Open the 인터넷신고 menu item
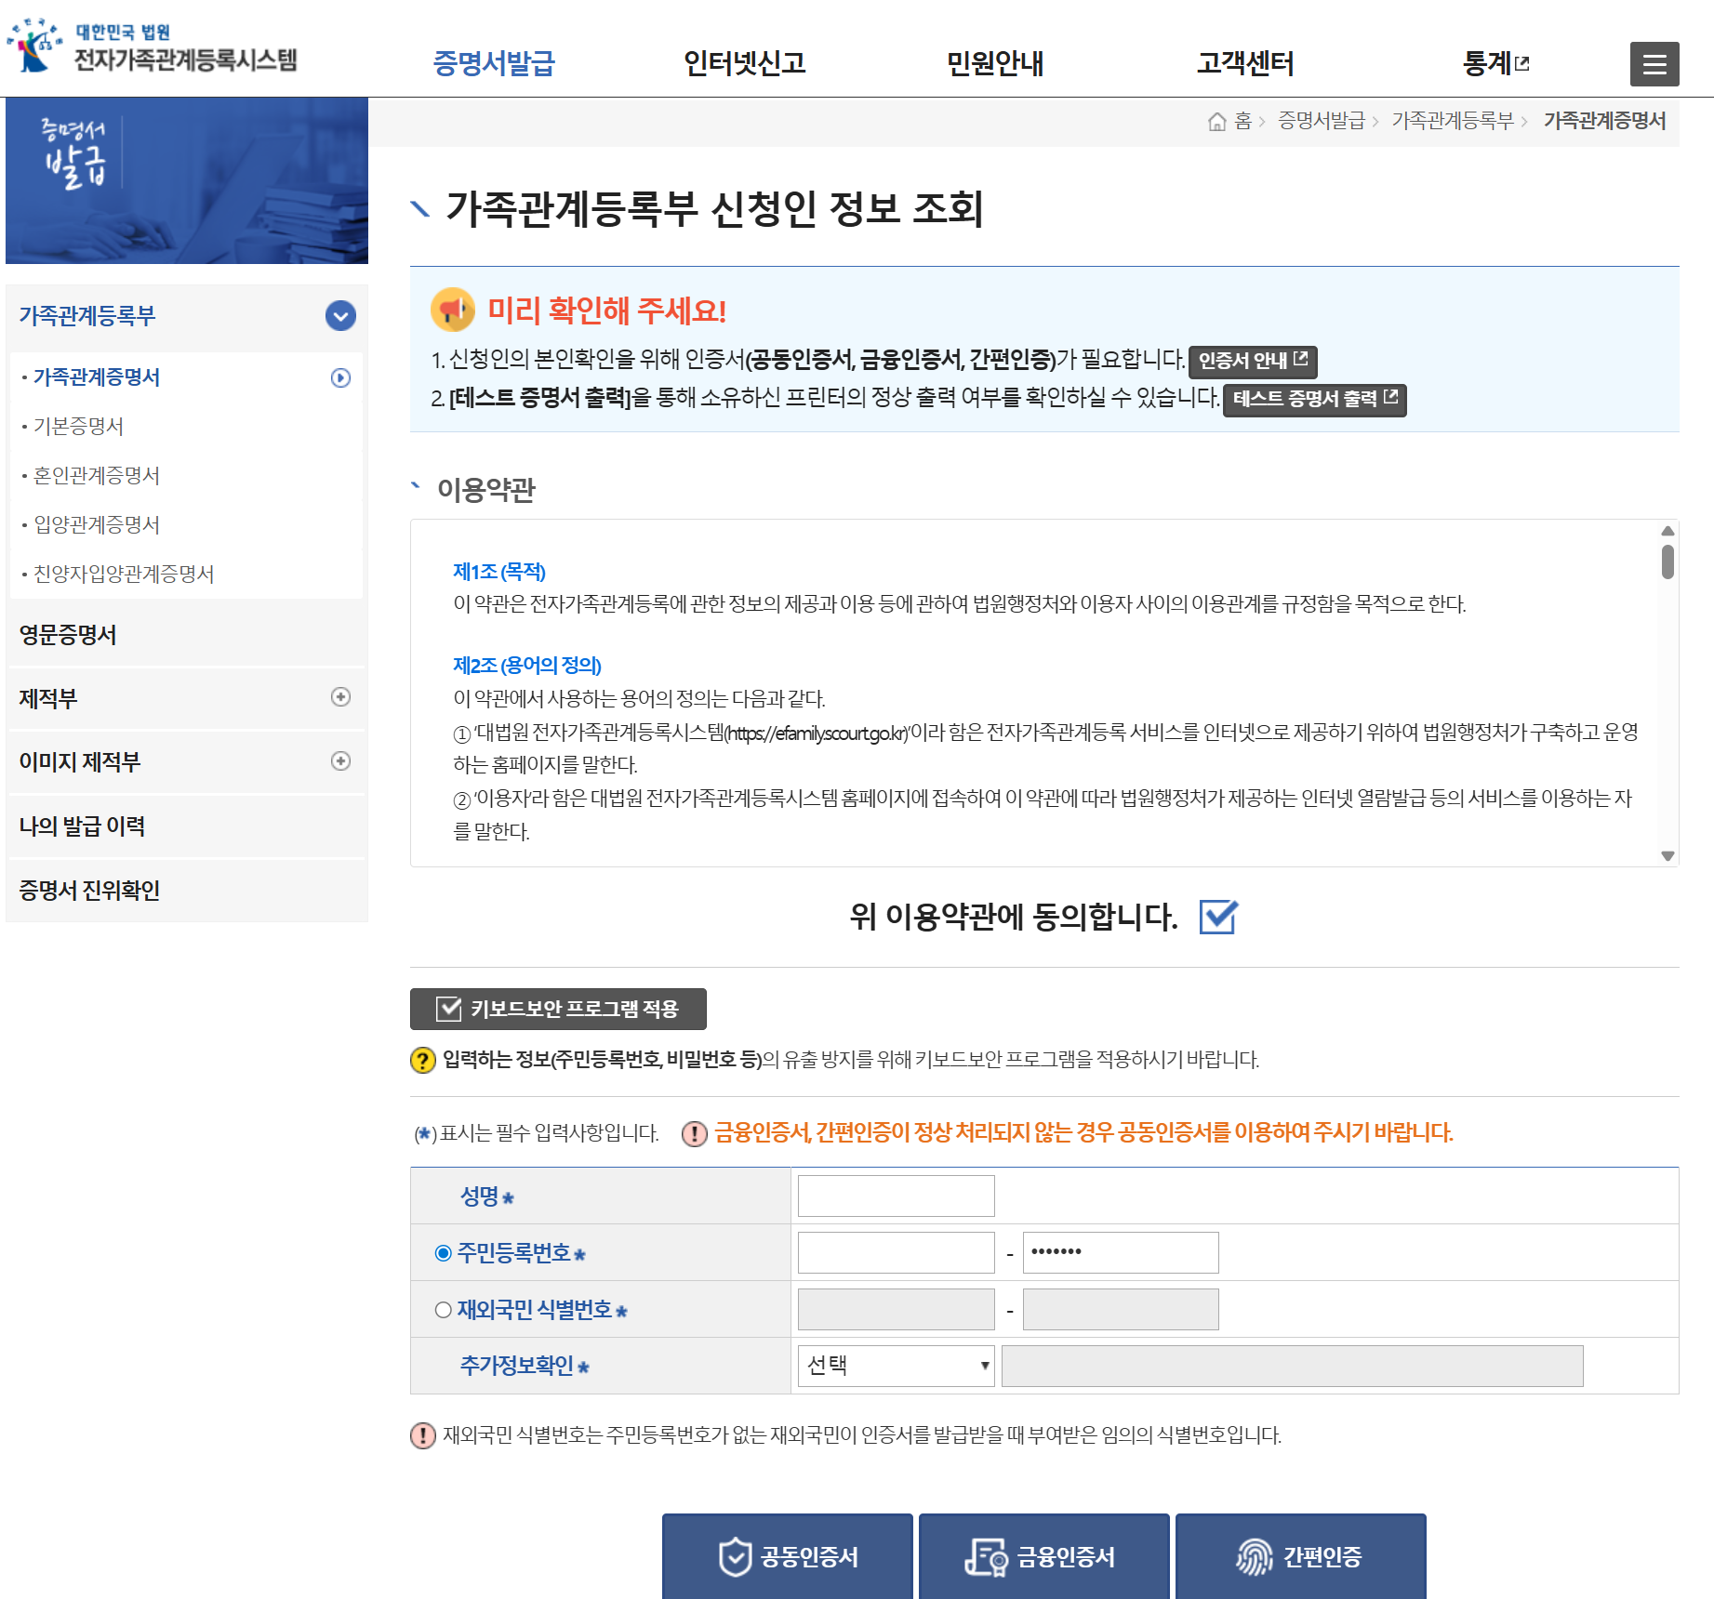 tap(744, 63)
